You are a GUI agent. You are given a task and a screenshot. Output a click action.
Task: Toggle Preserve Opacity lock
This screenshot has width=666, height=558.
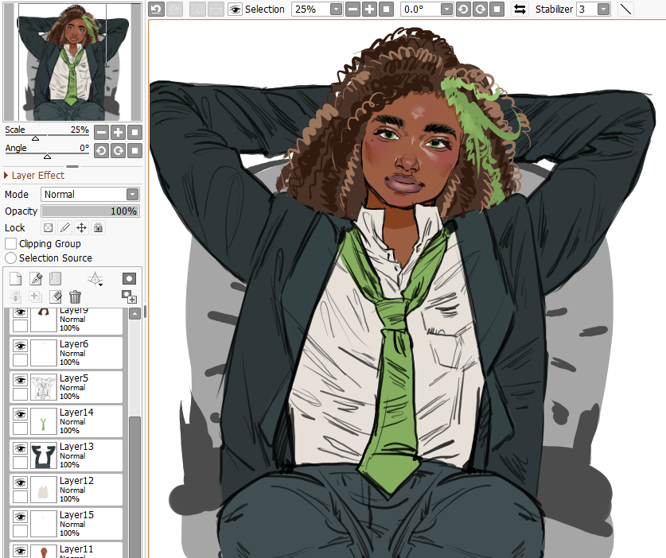[x=48, y=228]
